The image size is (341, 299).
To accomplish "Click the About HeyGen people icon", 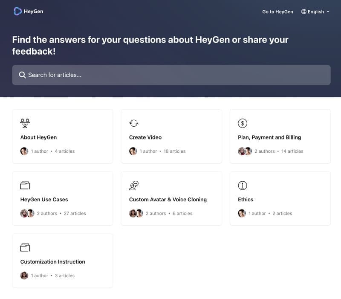I will (25, 123).
